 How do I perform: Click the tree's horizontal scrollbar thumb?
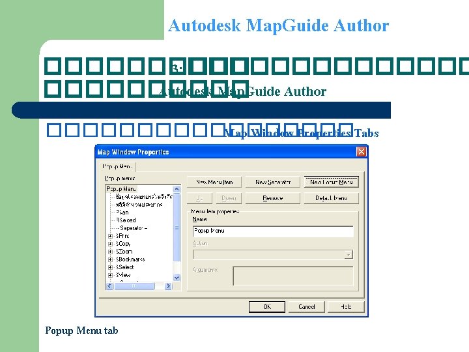134,286
